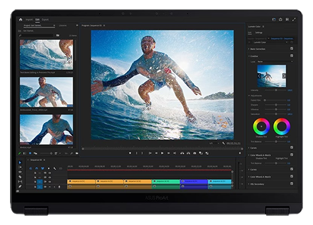Expand the HSL Secondary section
The height and width of the screenshot is (225, 313).
click(x=249, y=184)
